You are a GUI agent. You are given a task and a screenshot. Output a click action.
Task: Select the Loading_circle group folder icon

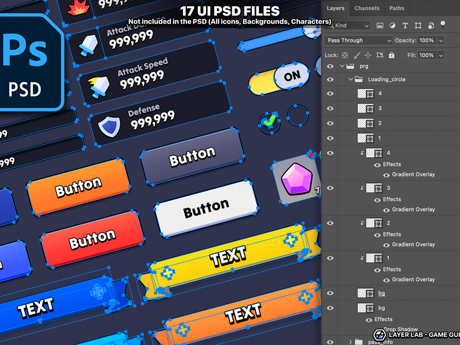tap(359, 79)
